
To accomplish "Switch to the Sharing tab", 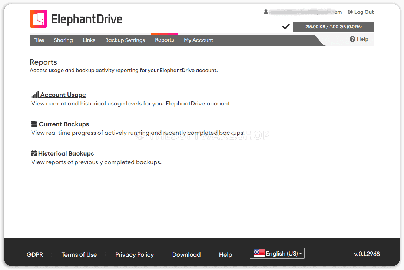I will click(63, 40).
